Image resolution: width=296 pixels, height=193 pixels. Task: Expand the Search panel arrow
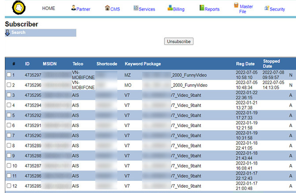tap(7, 33)
